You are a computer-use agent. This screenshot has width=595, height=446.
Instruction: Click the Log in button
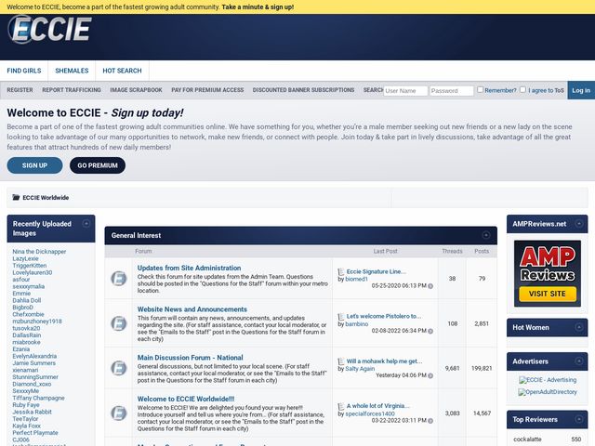pos(581,90)
